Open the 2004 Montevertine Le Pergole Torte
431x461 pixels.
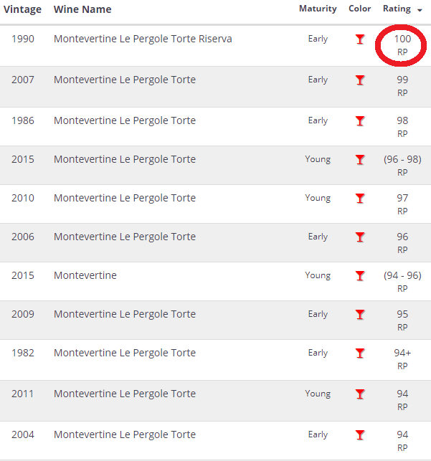pyautogui.click(x=125, y=434)
